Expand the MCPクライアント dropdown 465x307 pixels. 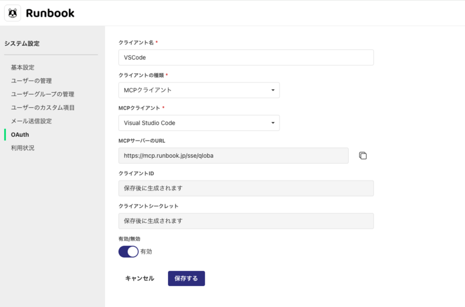coord(198,123)
